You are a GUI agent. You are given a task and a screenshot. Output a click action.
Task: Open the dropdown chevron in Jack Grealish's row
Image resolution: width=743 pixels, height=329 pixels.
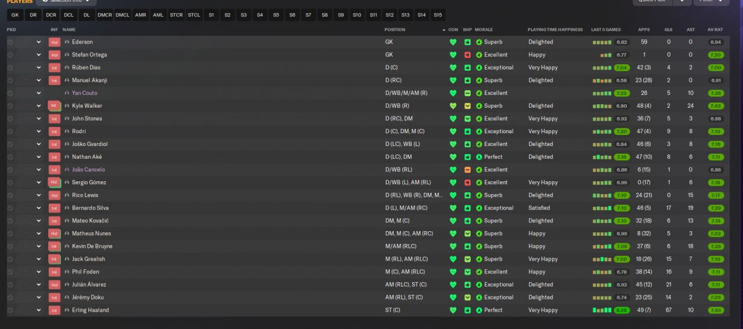tap(39, 259)
